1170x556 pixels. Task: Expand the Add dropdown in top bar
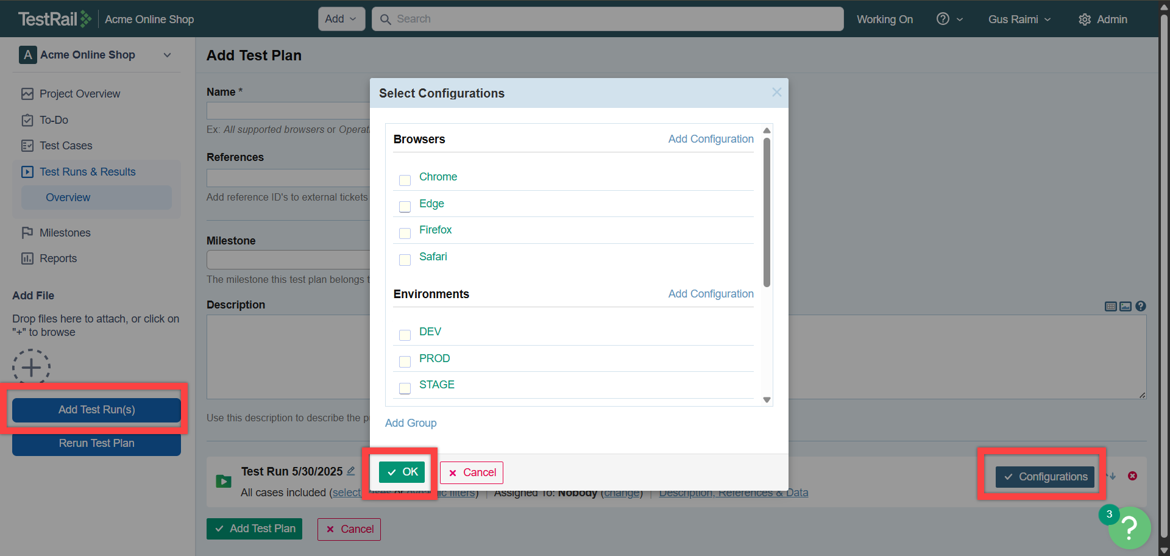341,19
